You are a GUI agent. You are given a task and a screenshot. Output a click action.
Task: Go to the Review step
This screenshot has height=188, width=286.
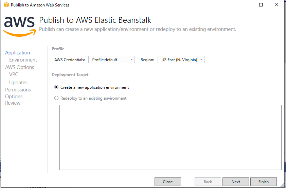(13, 103)
